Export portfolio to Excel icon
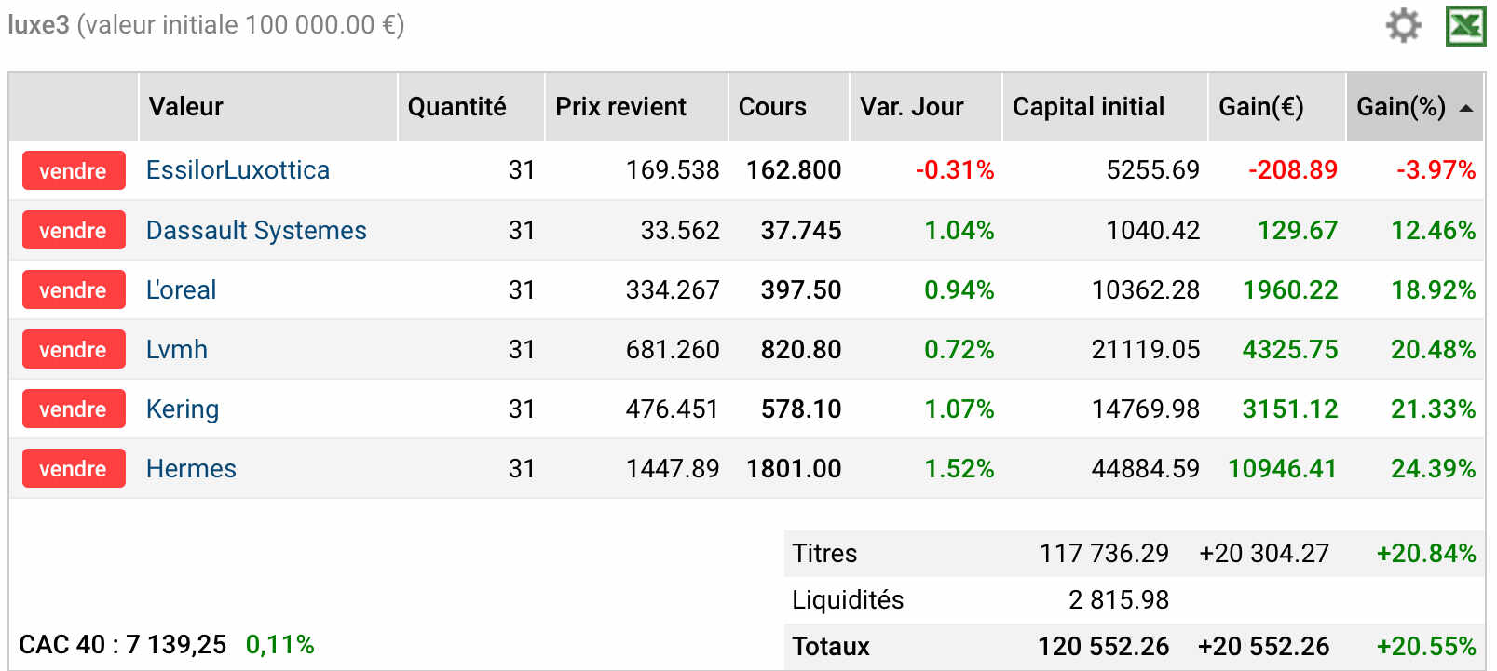 1465,25
